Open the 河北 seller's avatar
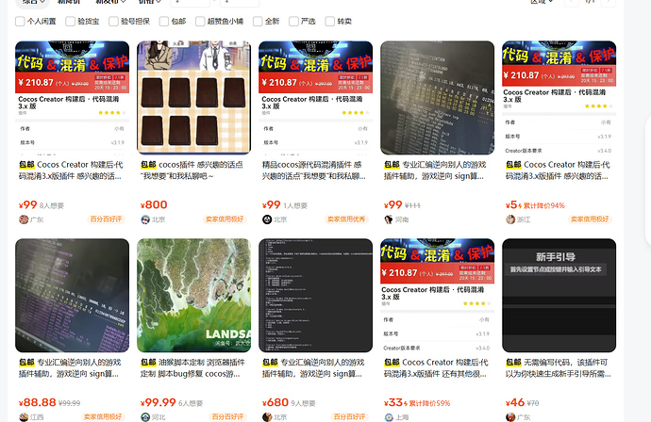This screenshot has width=651, height=422. (145, 417)
